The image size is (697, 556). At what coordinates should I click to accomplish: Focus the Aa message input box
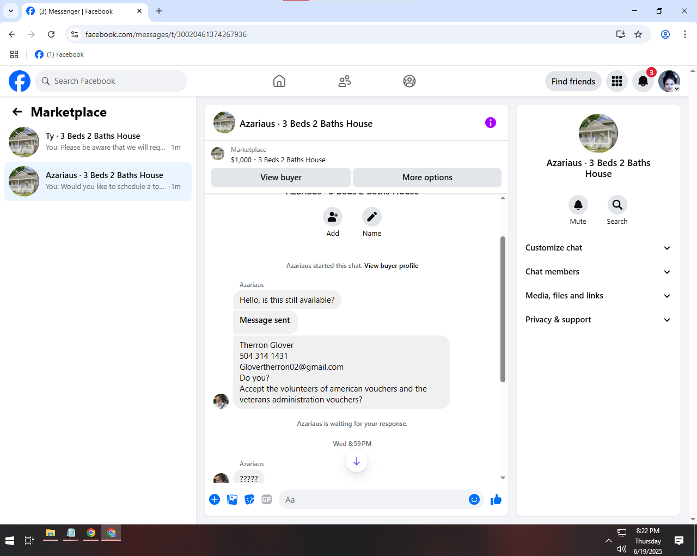pyautogui.click(x=381, y=499)
